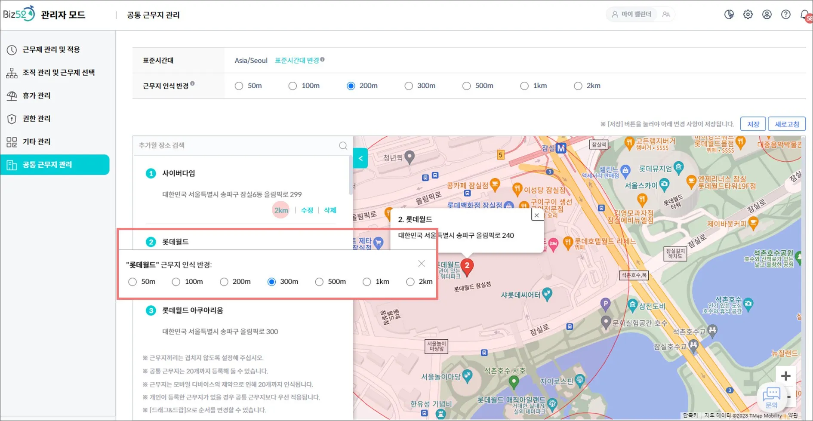Click the 추가할 장소 검색 input field
Viewport: 813px width, 421px height.
click(237, 145)
